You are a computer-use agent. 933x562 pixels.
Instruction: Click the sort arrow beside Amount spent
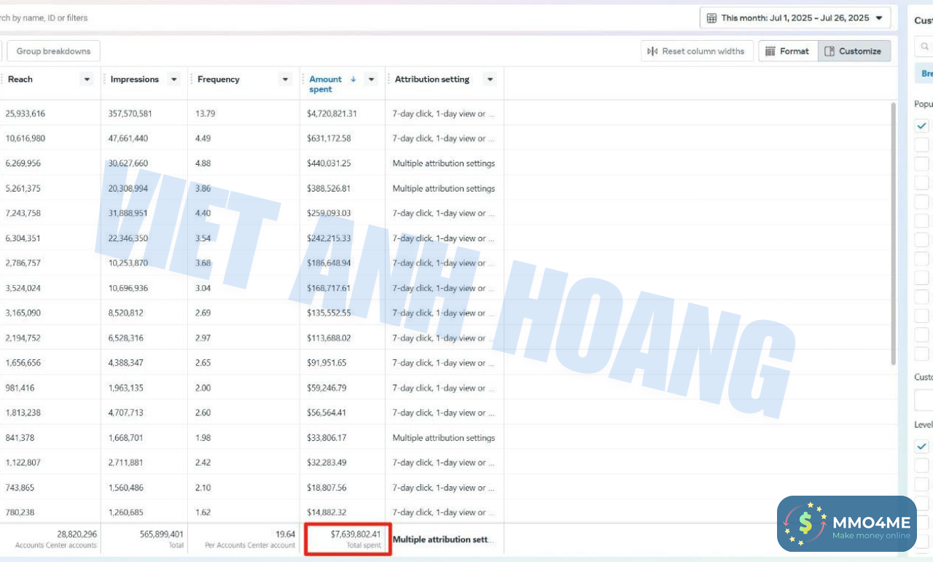354,79
